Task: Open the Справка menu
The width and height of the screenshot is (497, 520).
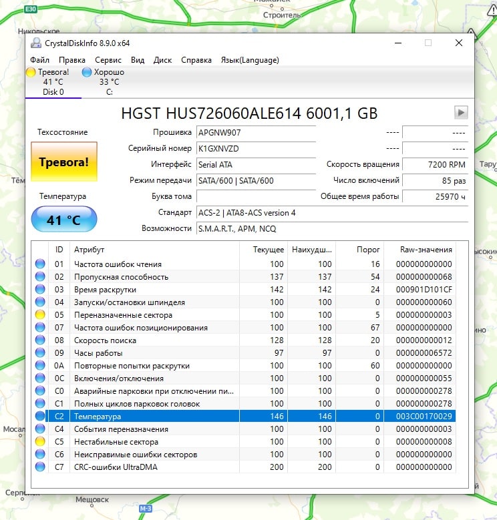Action: coord(196,60)
